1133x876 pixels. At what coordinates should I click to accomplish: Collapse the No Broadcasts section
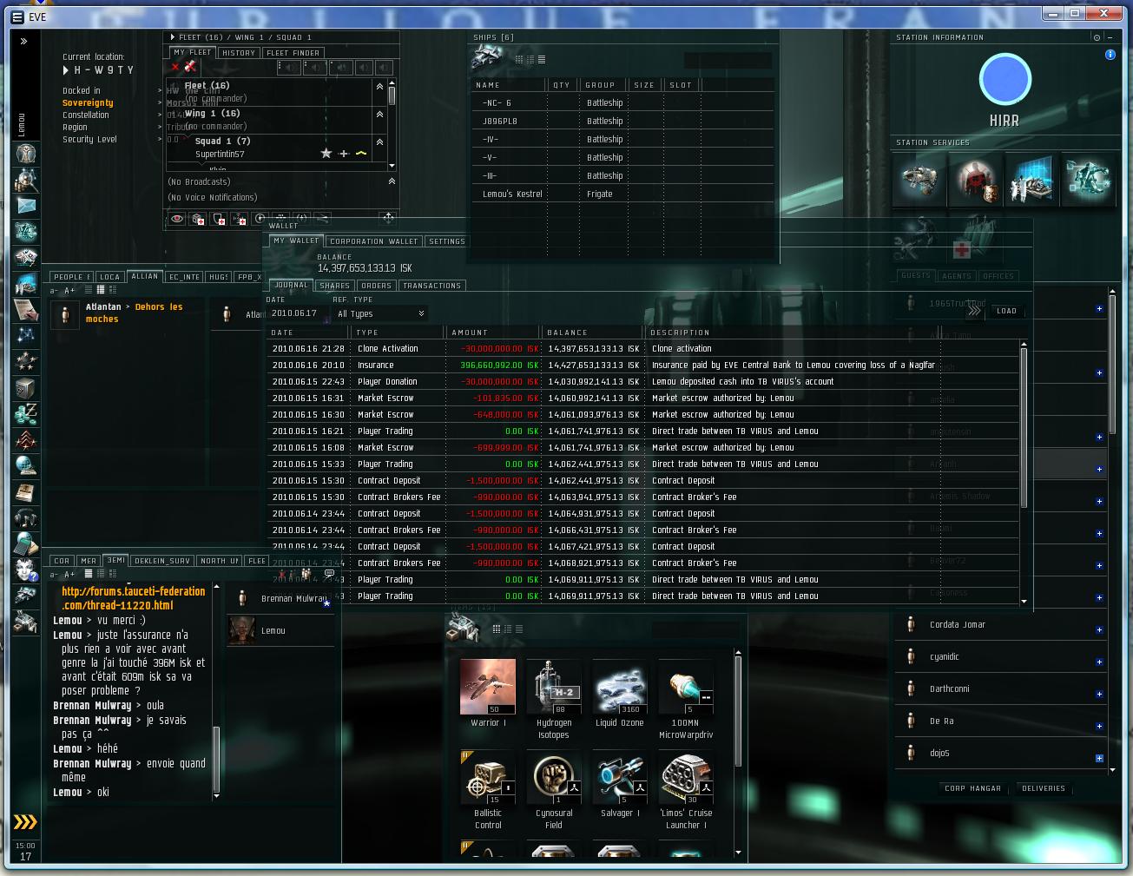392,181
